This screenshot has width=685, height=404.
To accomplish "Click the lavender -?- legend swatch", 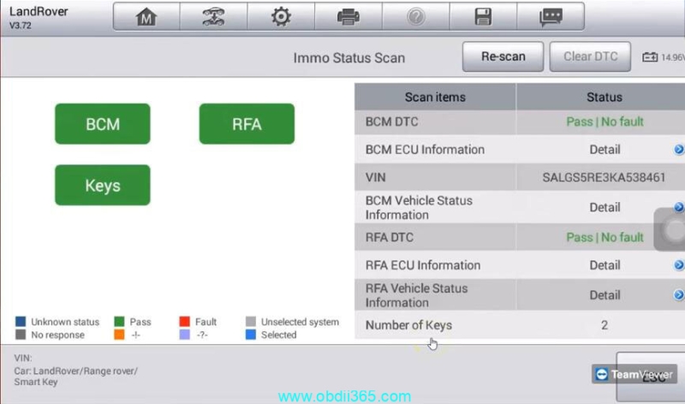I will [185, 335].
